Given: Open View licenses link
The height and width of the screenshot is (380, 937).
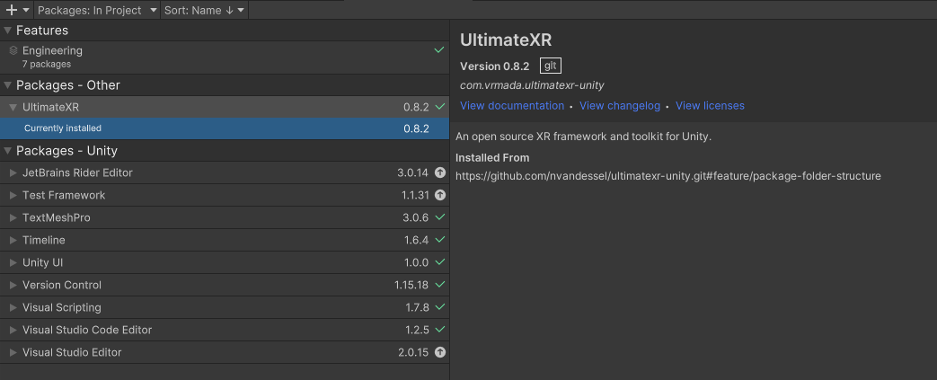Looking at the screenshot, I should [710, 106].
